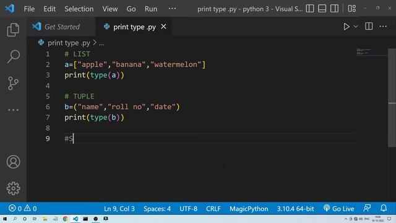The image size is (396, 223).
Task: Click the '#S' comment on line 9
Action: (x=69, y=139)
